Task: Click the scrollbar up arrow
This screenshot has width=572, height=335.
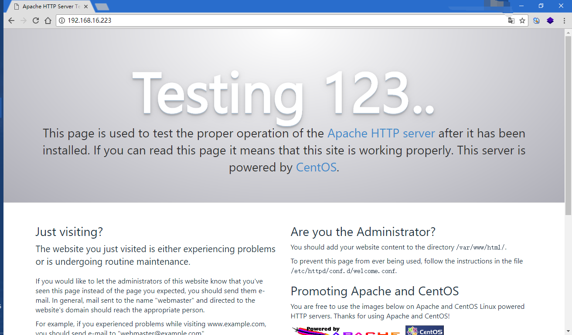Action: click(568, 32)
